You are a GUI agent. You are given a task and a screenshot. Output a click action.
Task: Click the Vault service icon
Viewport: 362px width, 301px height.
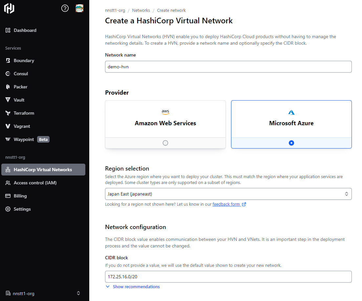tap(8, 100)
